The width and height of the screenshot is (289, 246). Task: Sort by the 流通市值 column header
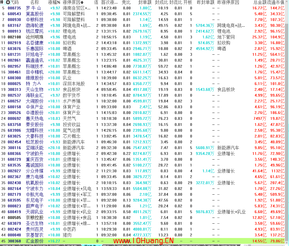click(275, 2)
